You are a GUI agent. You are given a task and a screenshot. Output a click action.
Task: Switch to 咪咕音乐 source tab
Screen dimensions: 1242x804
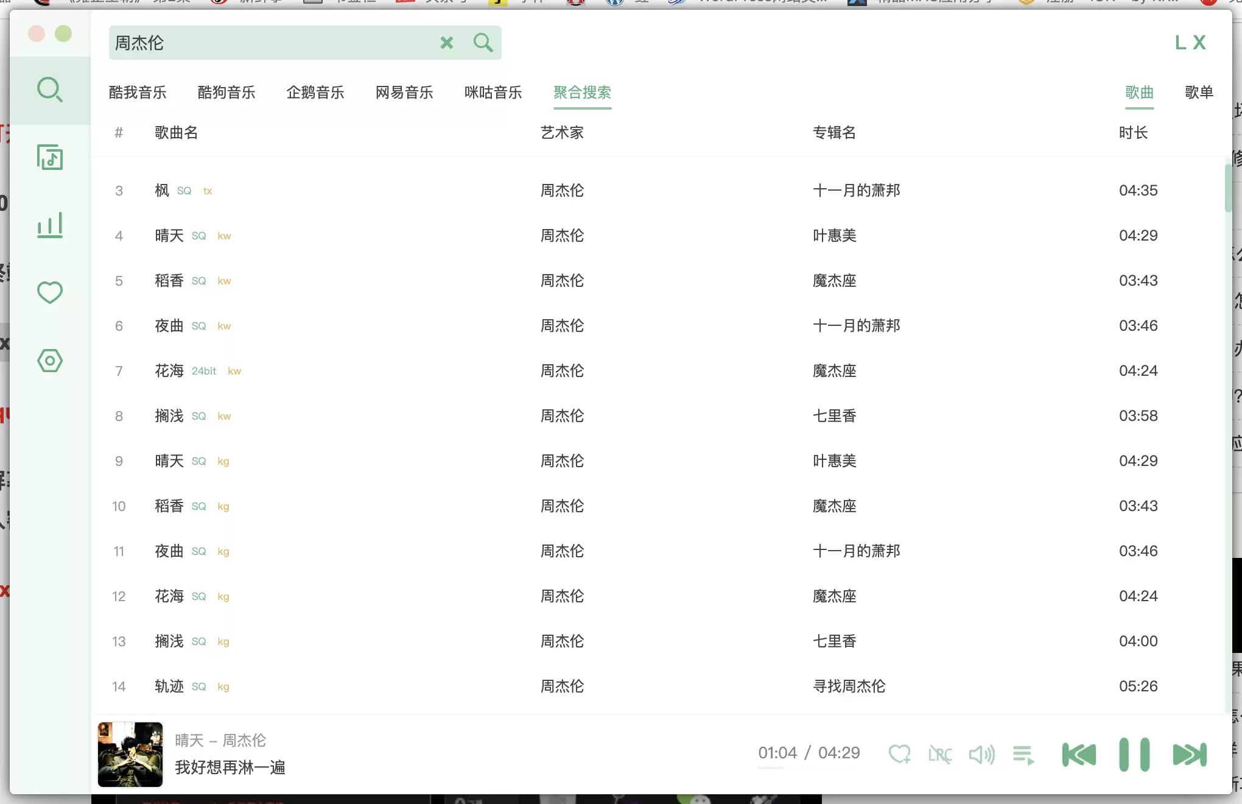click(493, 93)
